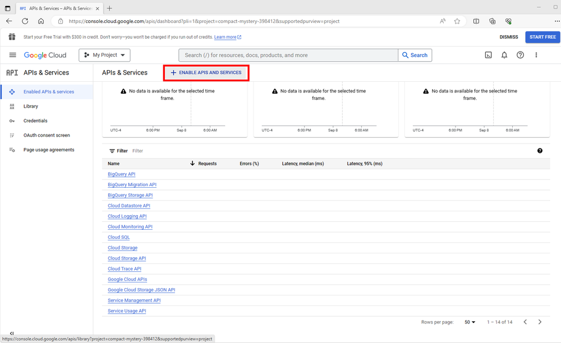The width and height of the screenshot is (561, 343).
Task: Open OAuth consent screen page
Action: (47, 135)
